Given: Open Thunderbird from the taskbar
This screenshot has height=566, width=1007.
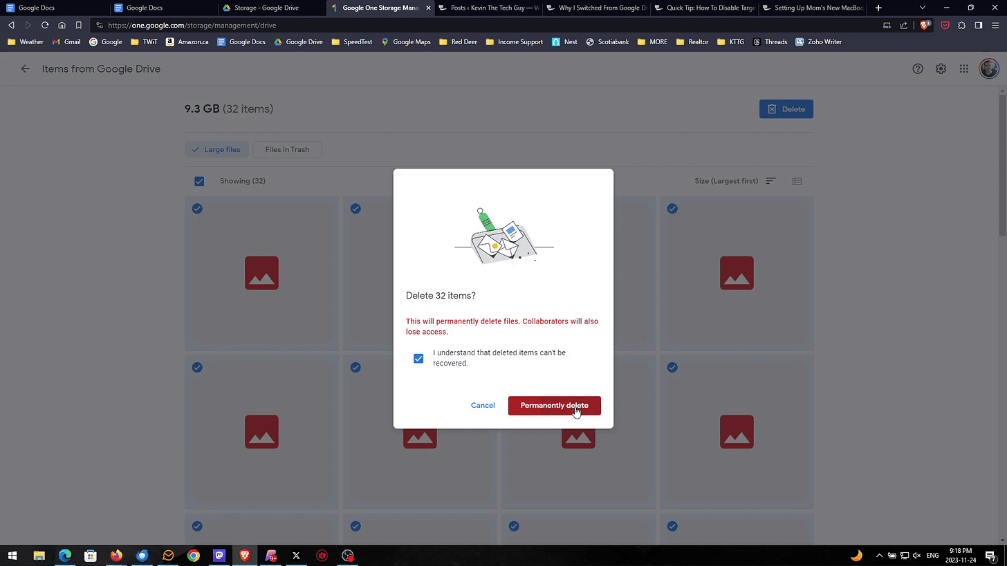Looking at the screenshot, I should (142, 556).
